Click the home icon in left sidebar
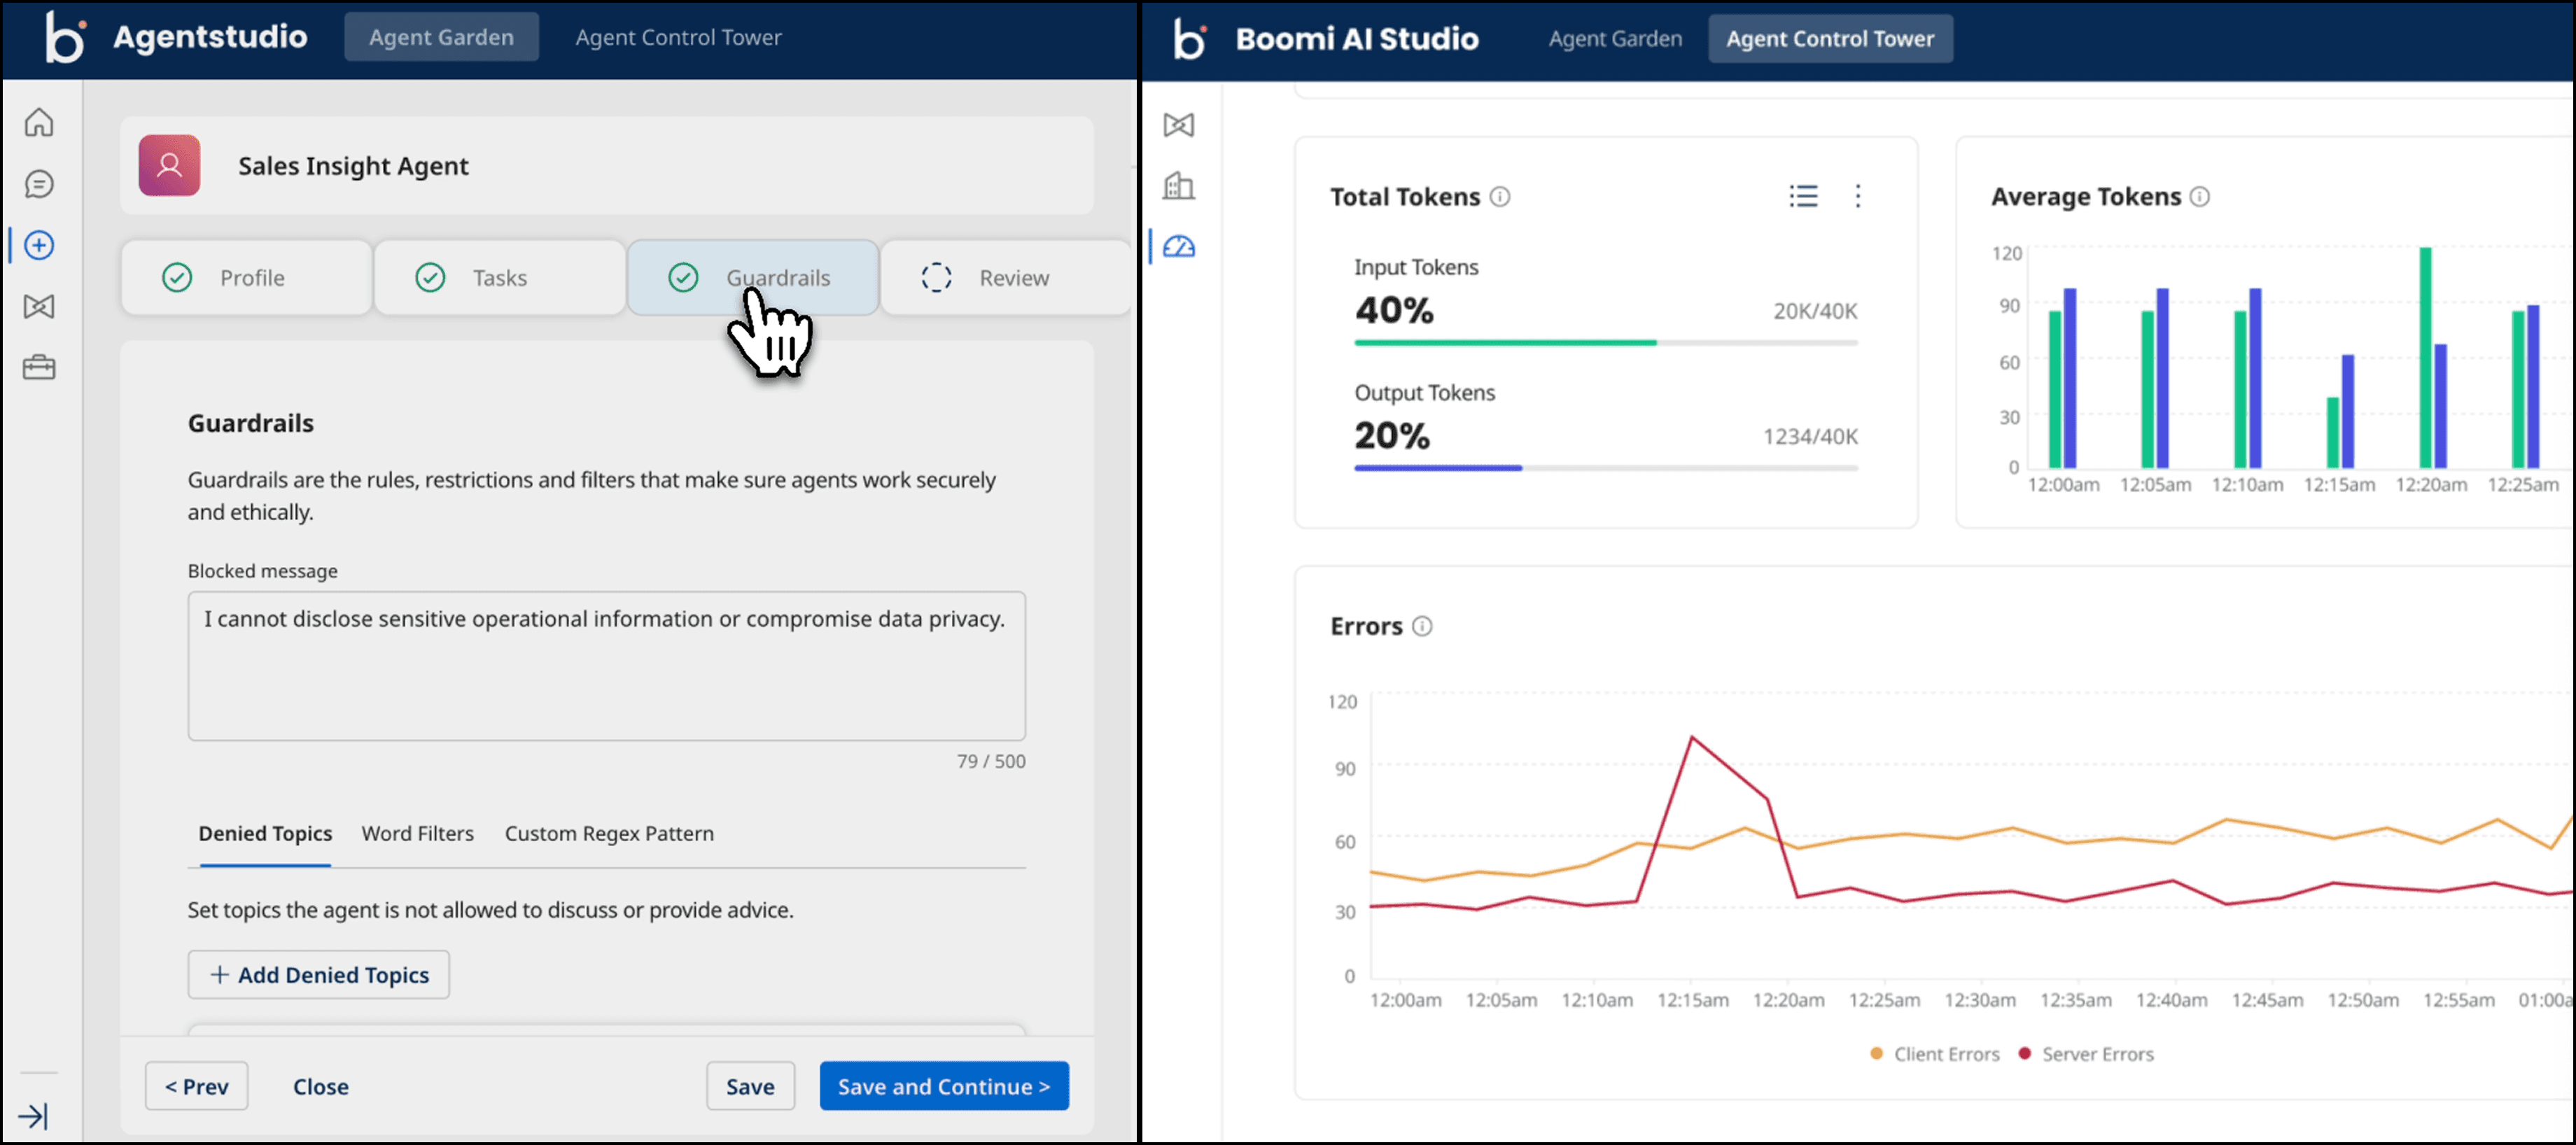The image size is (2576, 1145). pyautogui.click(x=39, y=123)
